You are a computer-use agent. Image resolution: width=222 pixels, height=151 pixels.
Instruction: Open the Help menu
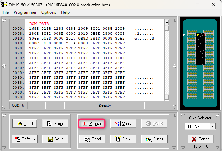coord(65,12)
